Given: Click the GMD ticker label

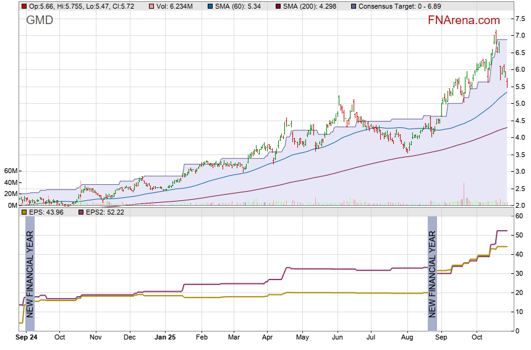Looking at the screenshot, I should click(40, 20).
